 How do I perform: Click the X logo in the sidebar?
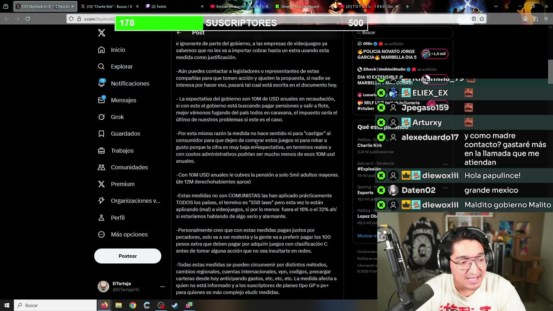point(102,33)
